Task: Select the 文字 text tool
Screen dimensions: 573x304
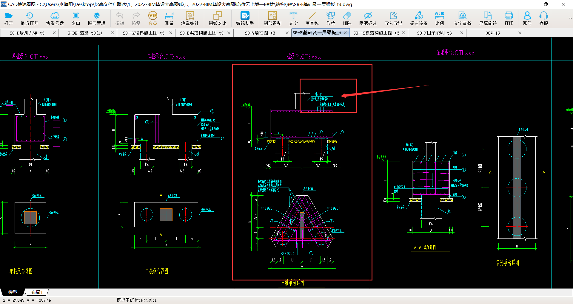Action: coord(293,18)
